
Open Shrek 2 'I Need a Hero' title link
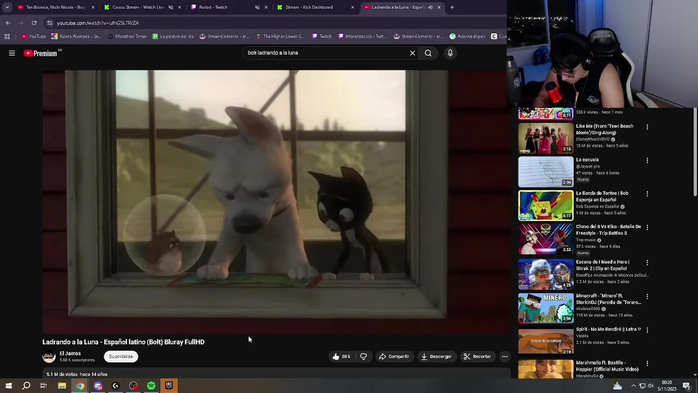(603, 265)
